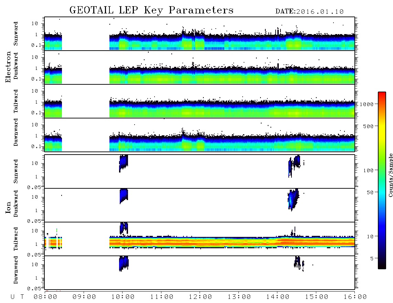Click the orange Ion Tailward band at 12:00
The image size is (393, 303).
coord(200,242)
